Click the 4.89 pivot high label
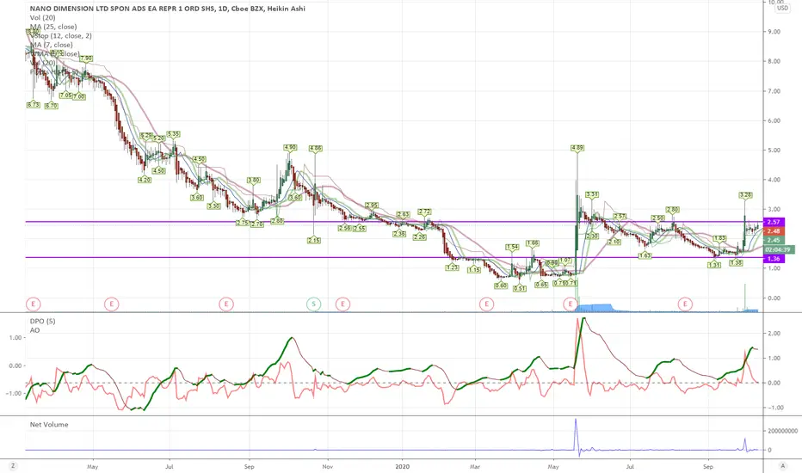Viewport: 802px width, 473px height. [577, 148]
